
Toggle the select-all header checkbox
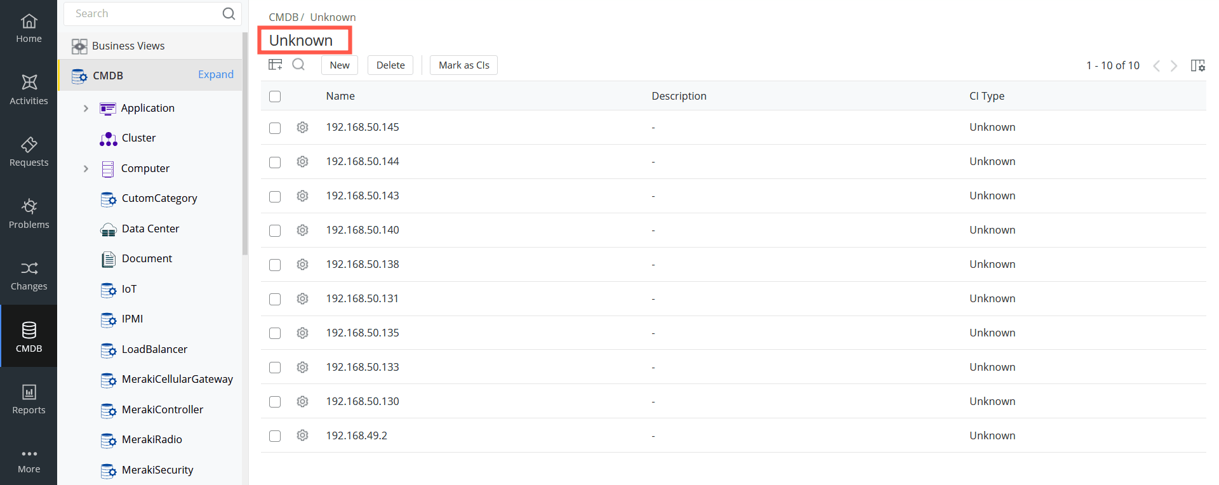point(275,96)
